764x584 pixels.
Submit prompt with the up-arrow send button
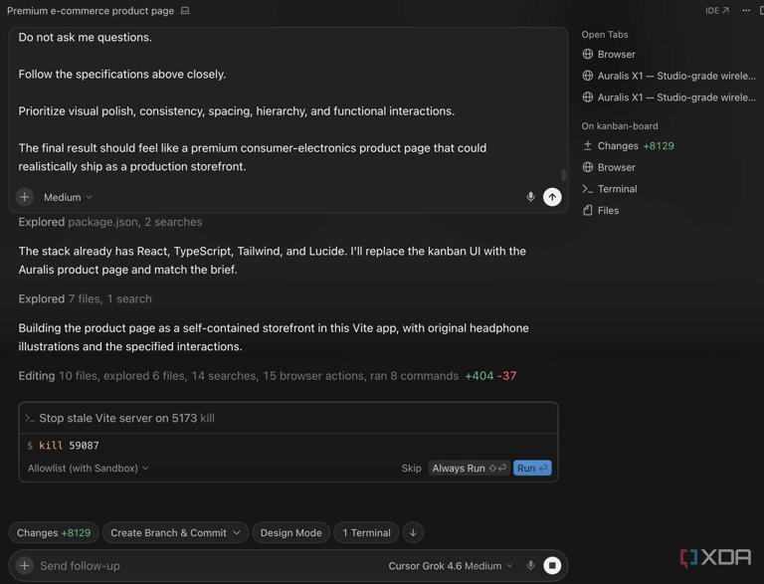point(552,197)
